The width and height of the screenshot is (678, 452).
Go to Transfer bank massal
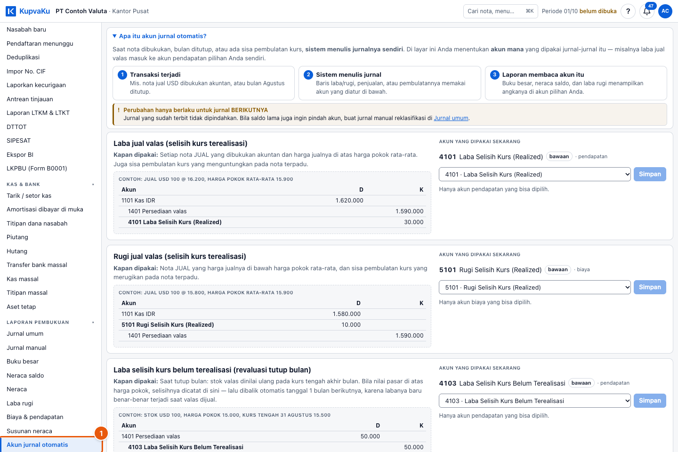(50, 265)
